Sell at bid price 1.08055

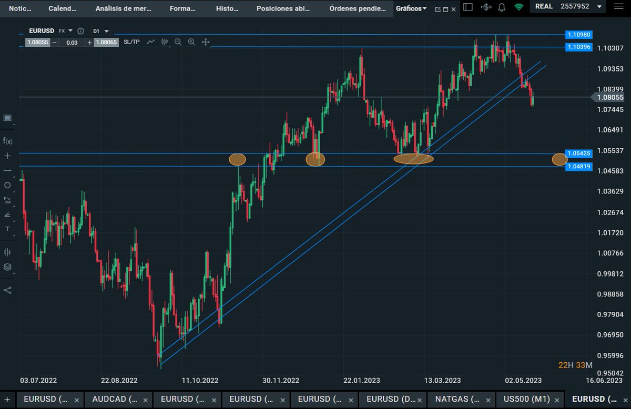(38, 42)
